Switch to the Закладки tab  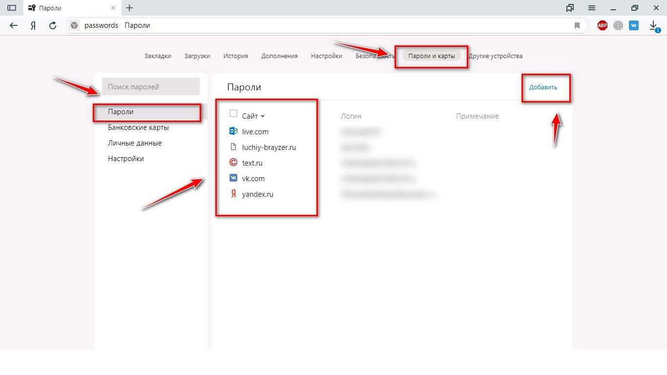pos(158,56)
